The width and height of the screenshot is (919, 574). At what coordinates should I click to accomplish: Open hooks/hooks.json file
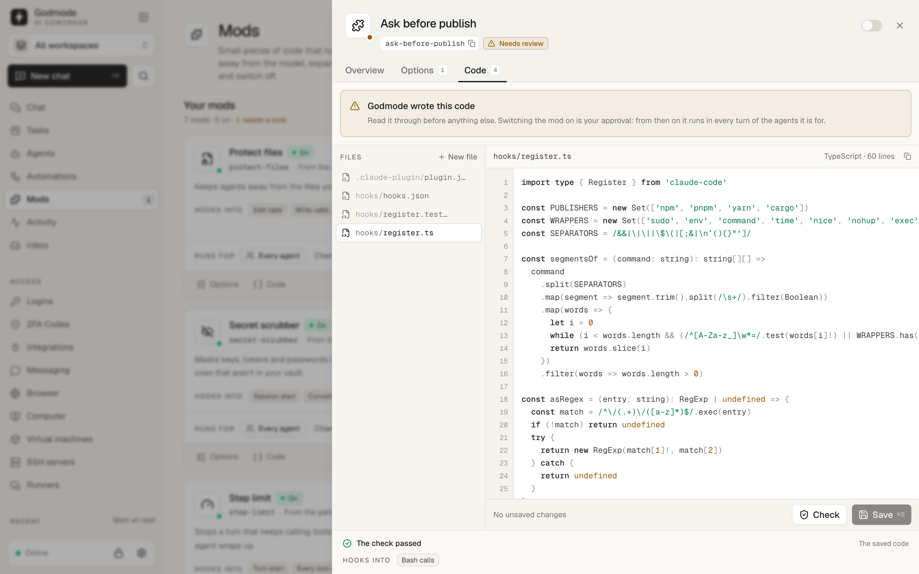coord(409,196)
